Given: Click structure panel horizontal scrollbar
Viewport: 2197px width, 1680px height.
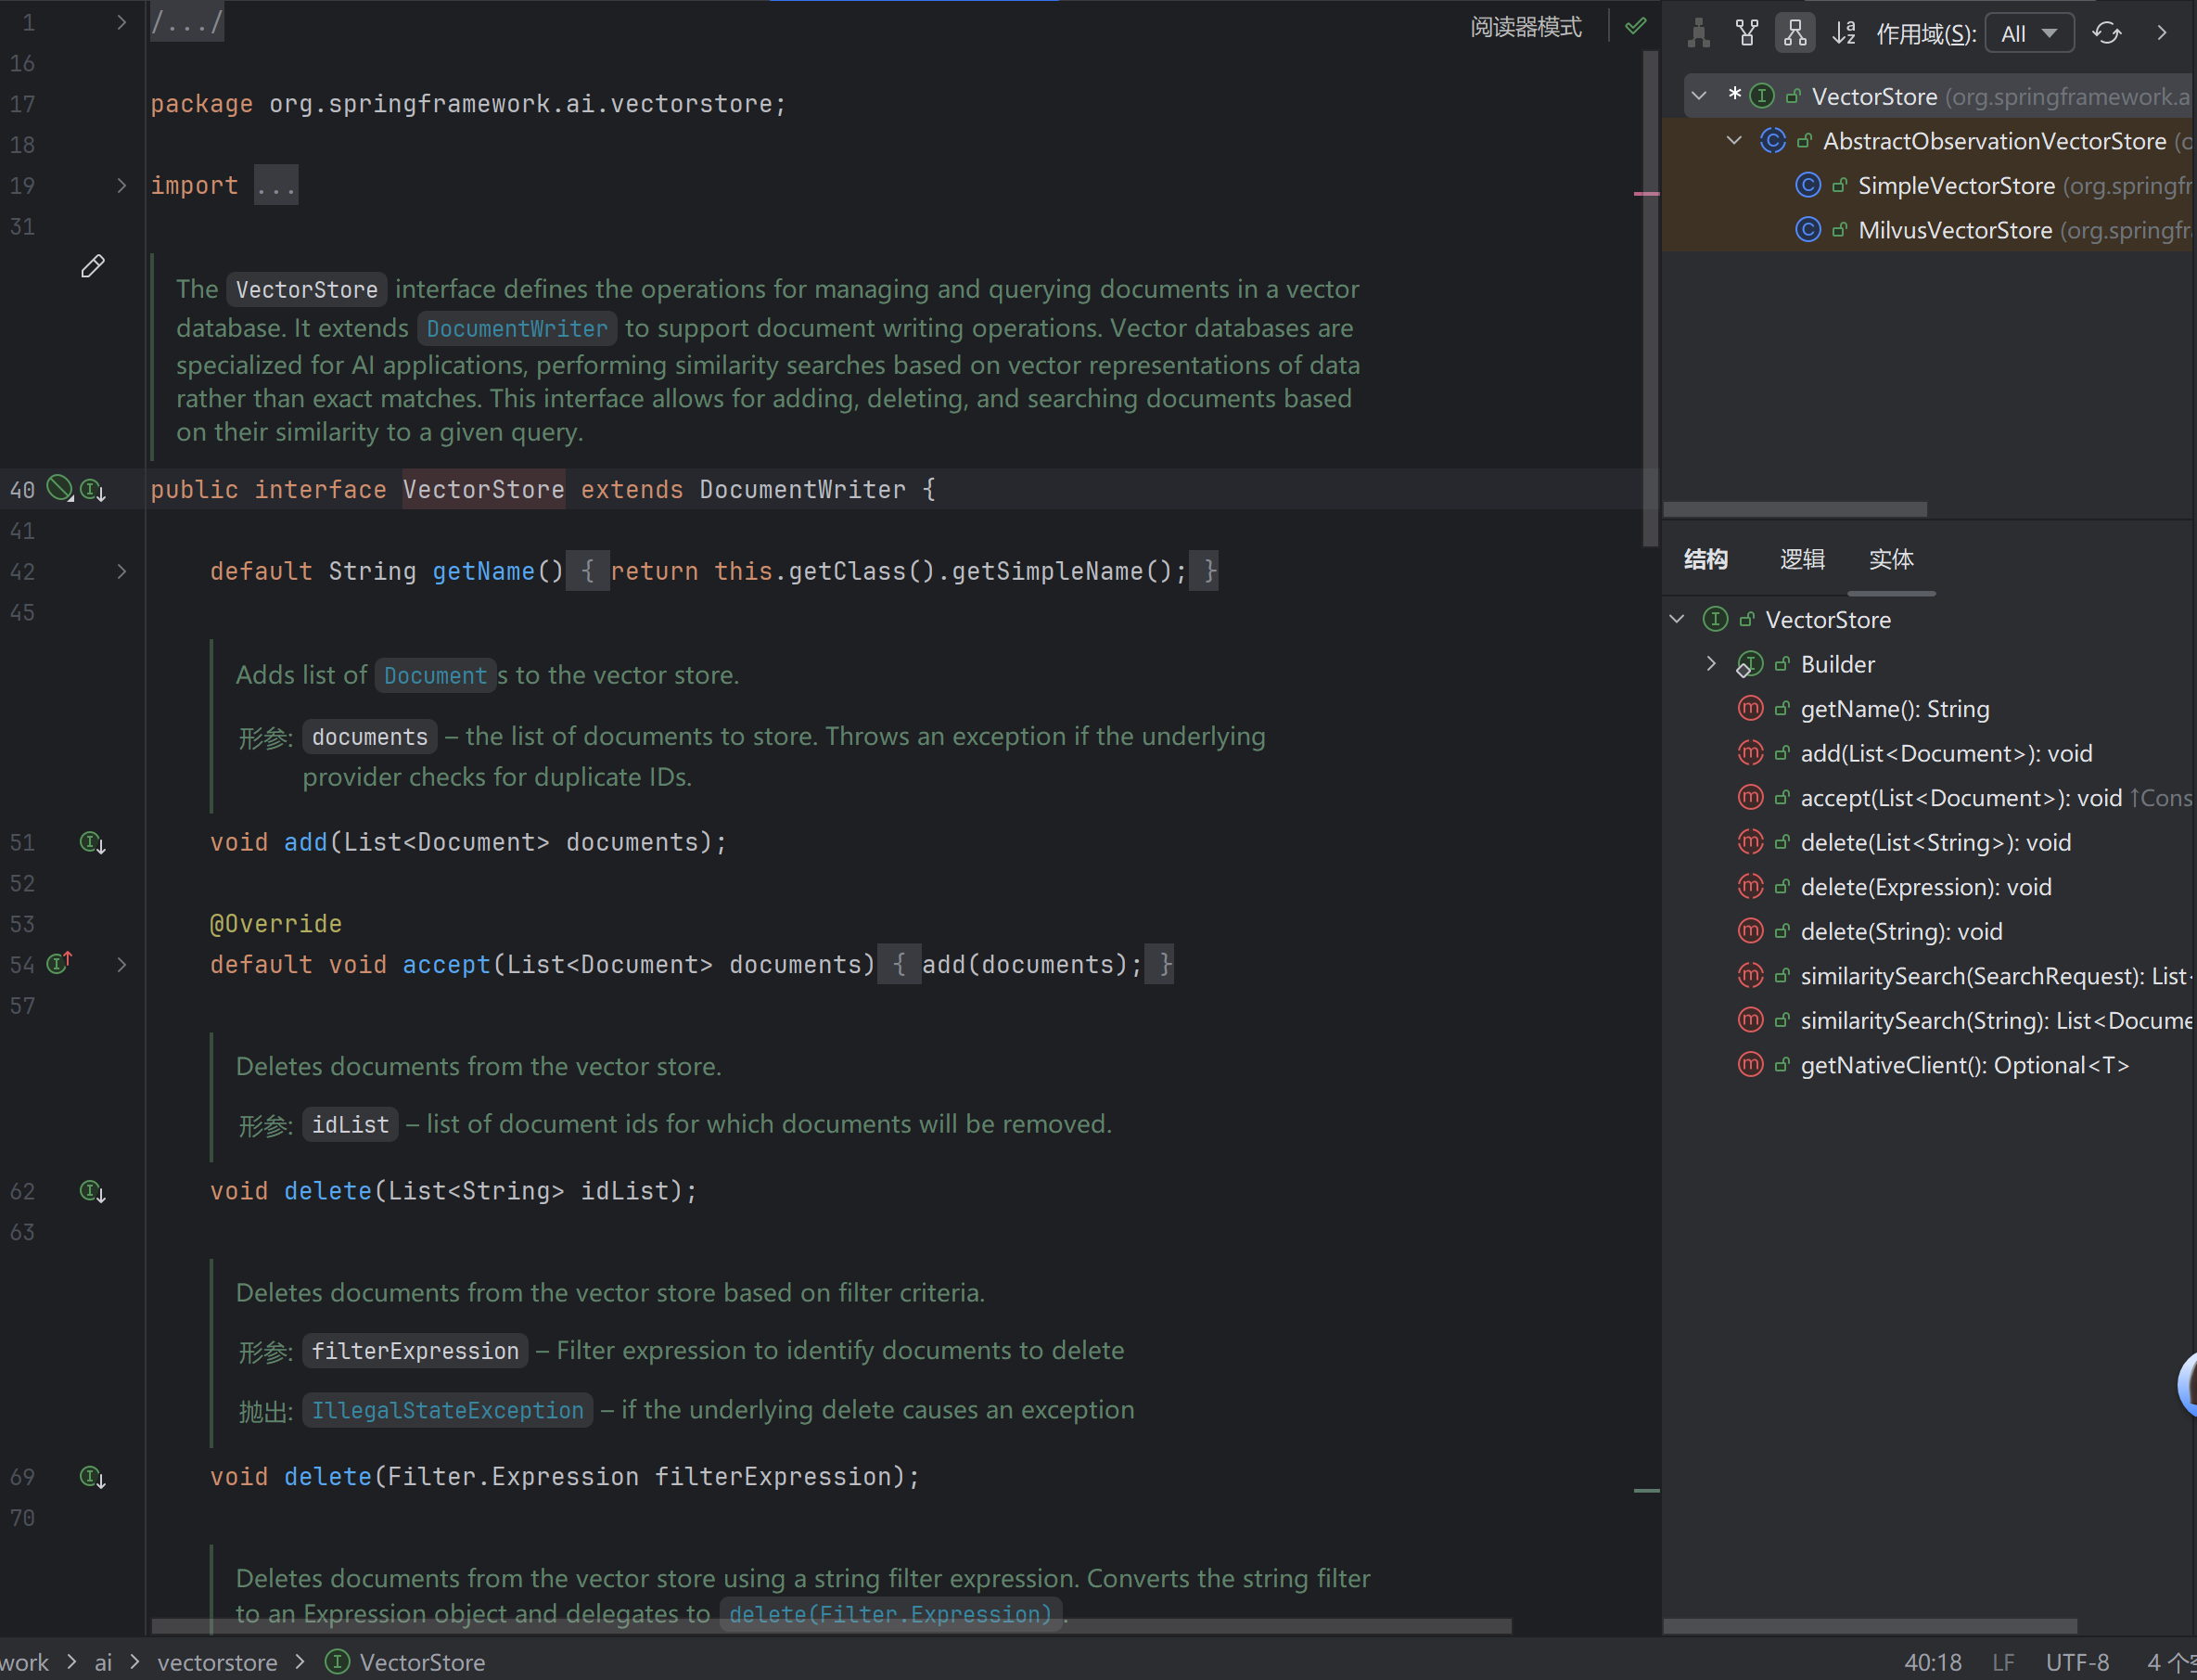Looking at the screenshot, I should [1869, 1625].
